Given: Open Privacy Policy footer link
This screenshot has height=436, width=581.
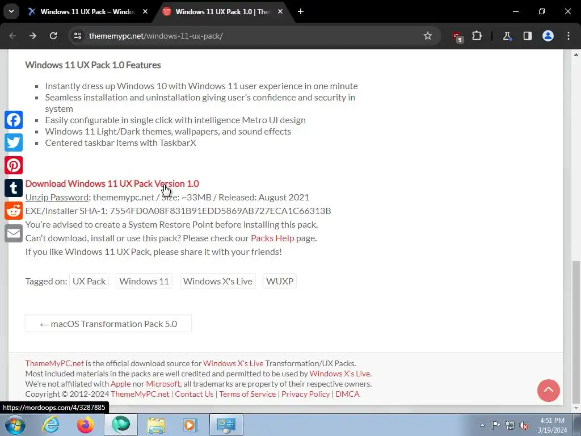Looking at the screenshot, I should 305,394.
